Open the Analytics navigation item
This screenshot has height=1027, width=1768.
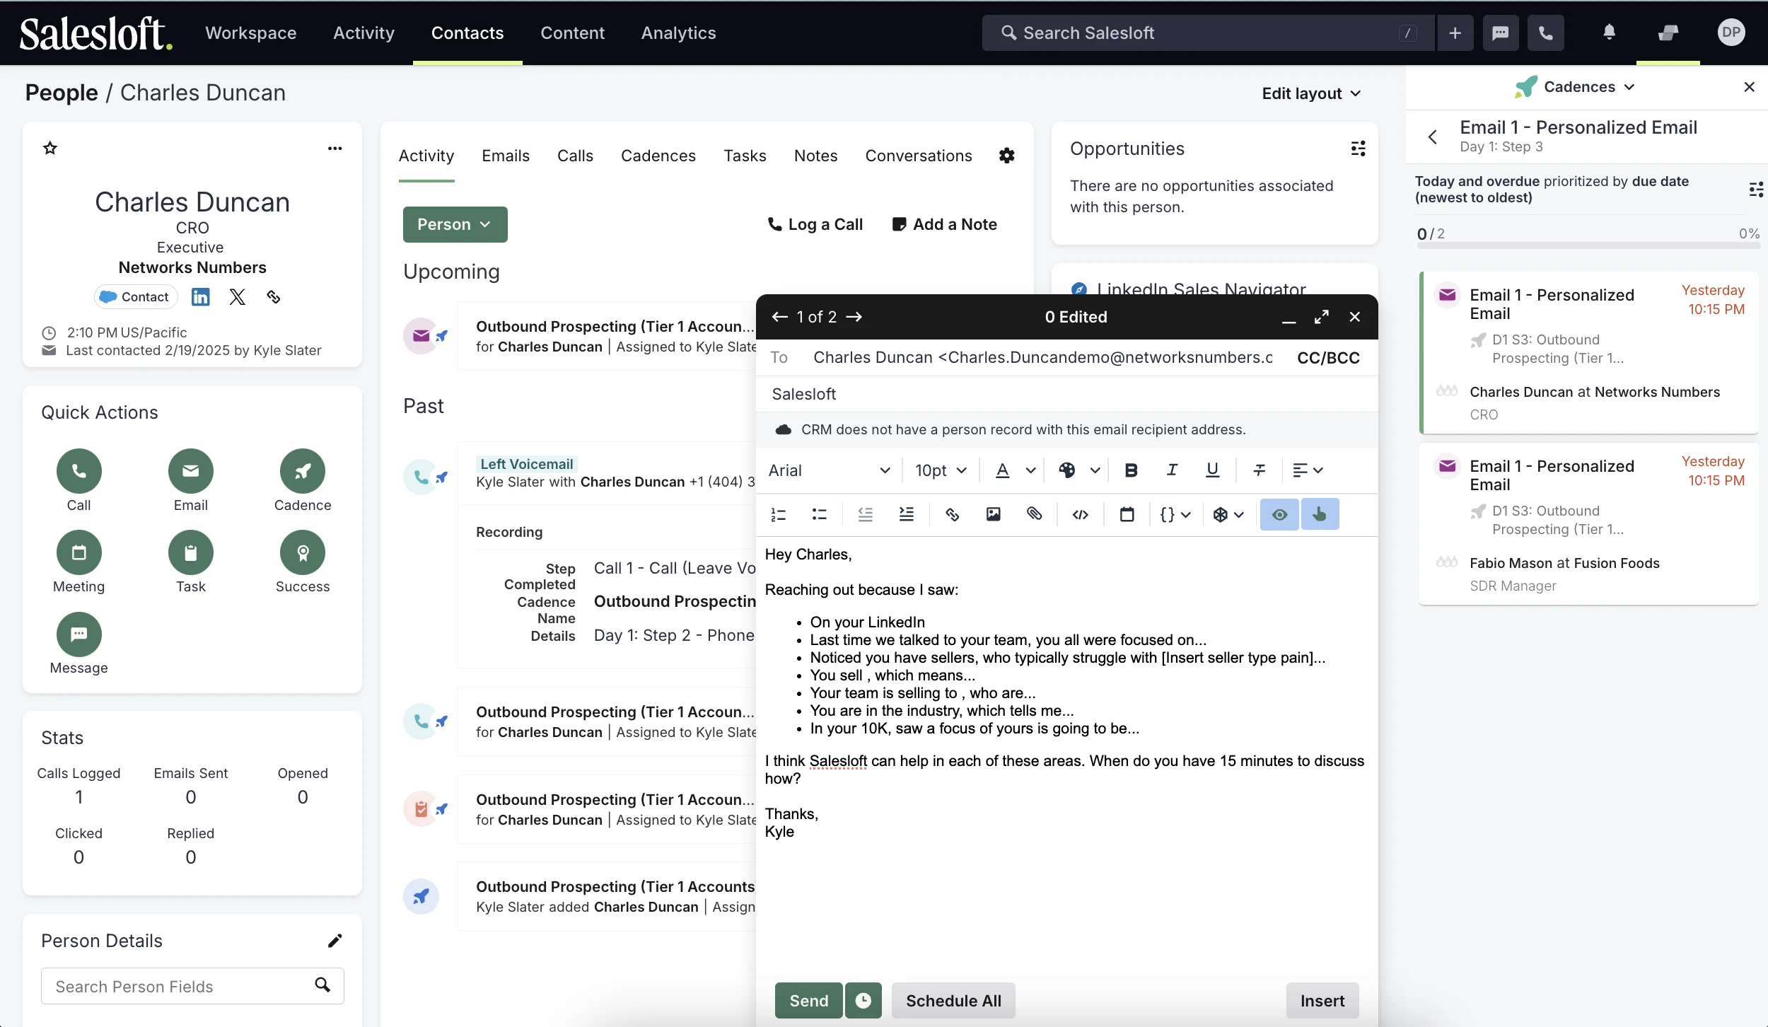(679, 33)
